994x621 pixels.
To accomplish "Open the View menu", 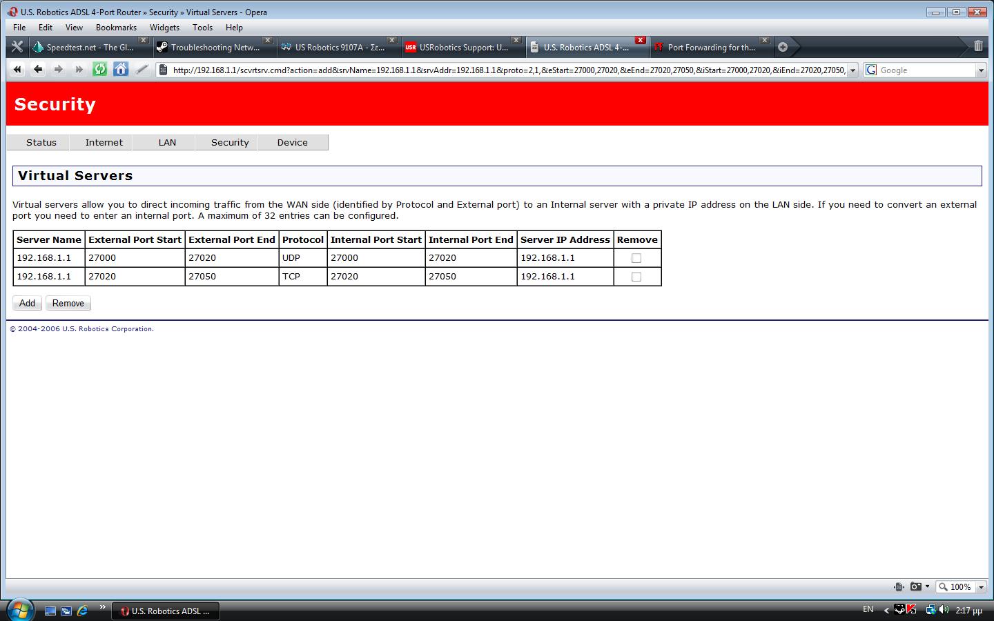I will (x=74, y=28).
